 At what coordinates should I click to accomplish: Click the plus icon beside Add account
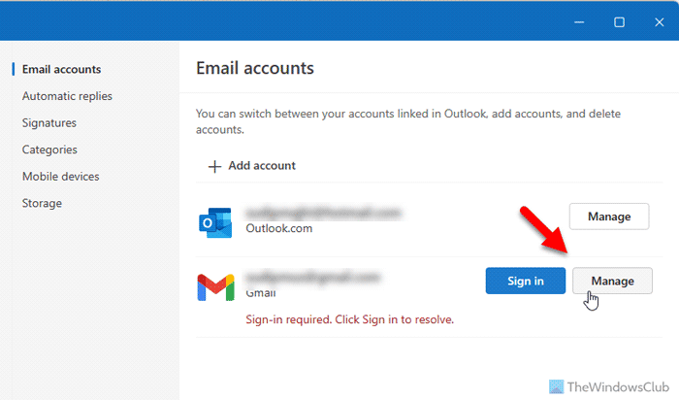pos(214,166)
